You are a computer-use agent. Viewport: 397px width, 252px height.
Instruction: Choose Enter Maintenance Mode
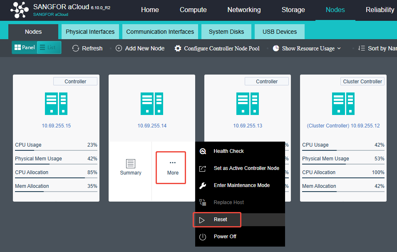pyautogui.click(x=240, y=185)
